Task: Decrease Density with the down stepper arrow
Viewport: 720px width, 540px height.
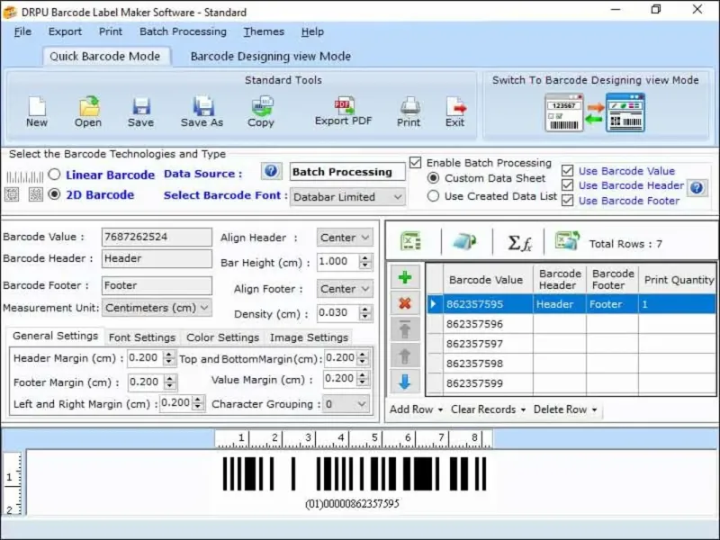Action: pos(365,317)
